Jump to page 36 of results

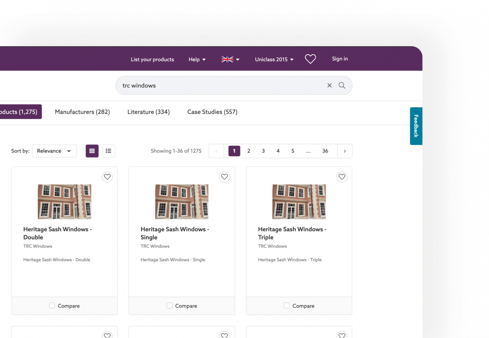pos(325,151)
